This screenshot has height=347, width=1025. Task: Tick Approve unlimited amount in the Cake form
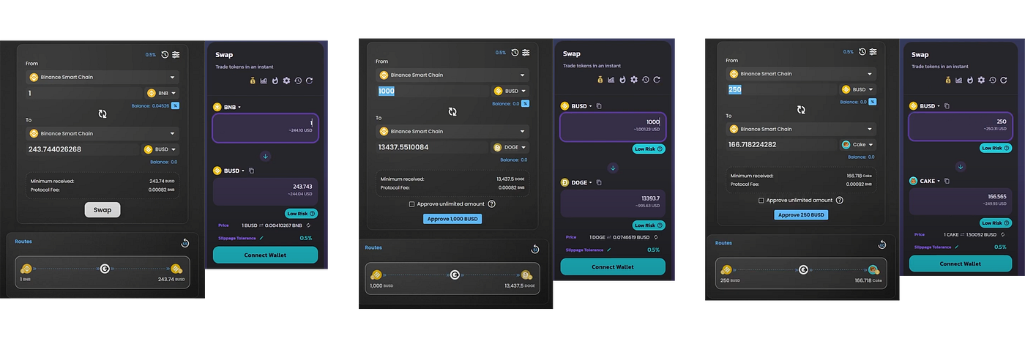pos(761,200)
